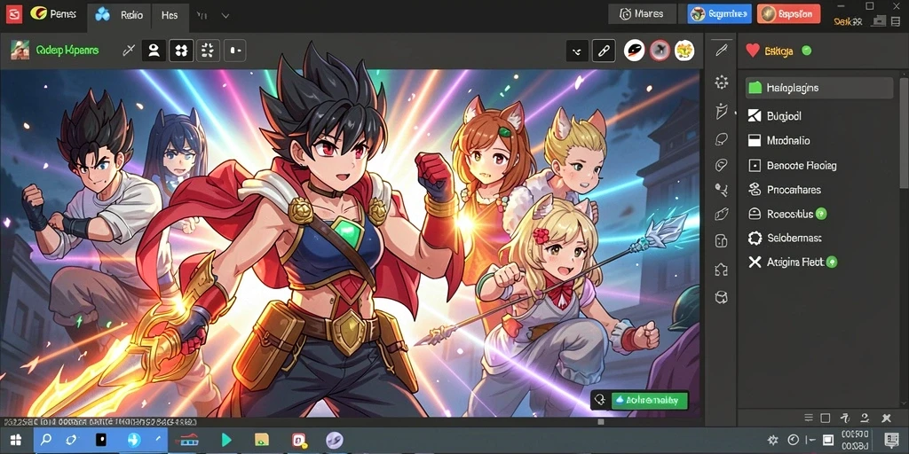Switch to the Pemes tab
The image size is (909, 454).
54,14
